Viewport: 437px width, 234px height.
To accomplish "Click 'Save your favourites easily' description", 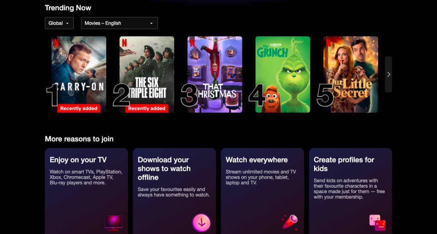I will [174, 192].
